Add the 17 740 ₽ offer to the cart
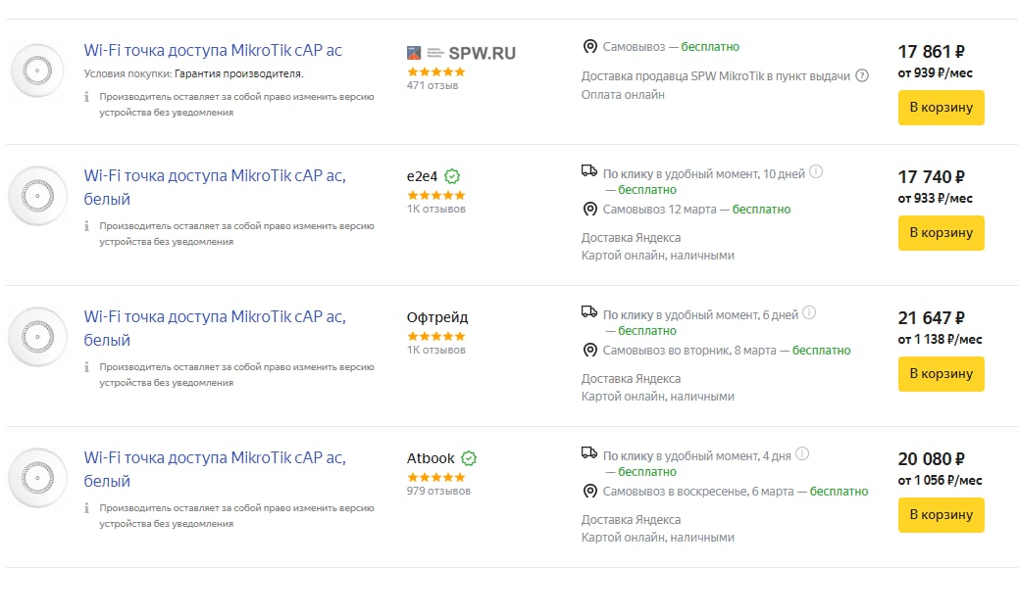 (941, 233)
